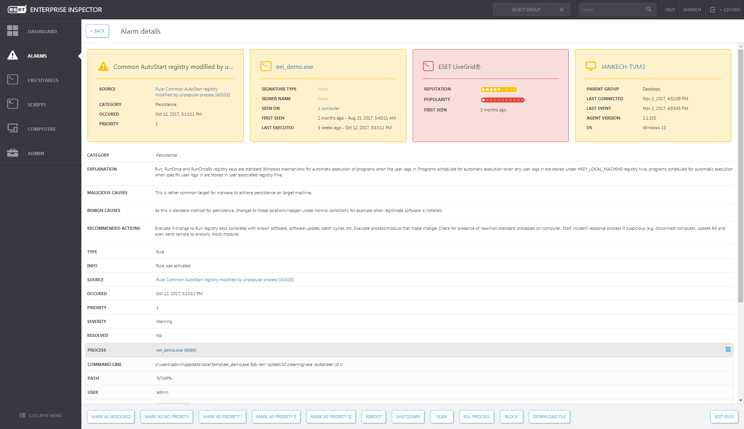Screen dimensions: 744x429
Task: Click the JANKECH-TVM3 computer monitor icon
Action: (x=591, y=66)
